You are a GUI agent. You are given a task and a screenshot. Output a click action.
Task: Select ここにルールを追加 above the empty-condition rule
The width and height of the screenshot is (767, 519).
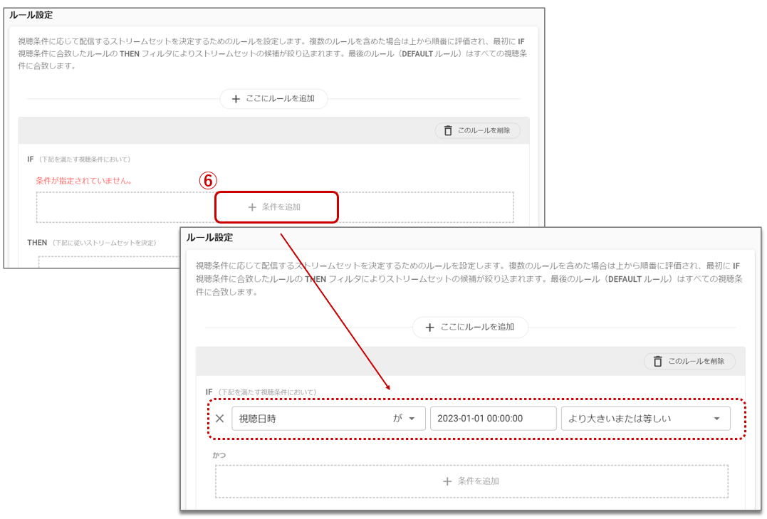click(280, 99)
